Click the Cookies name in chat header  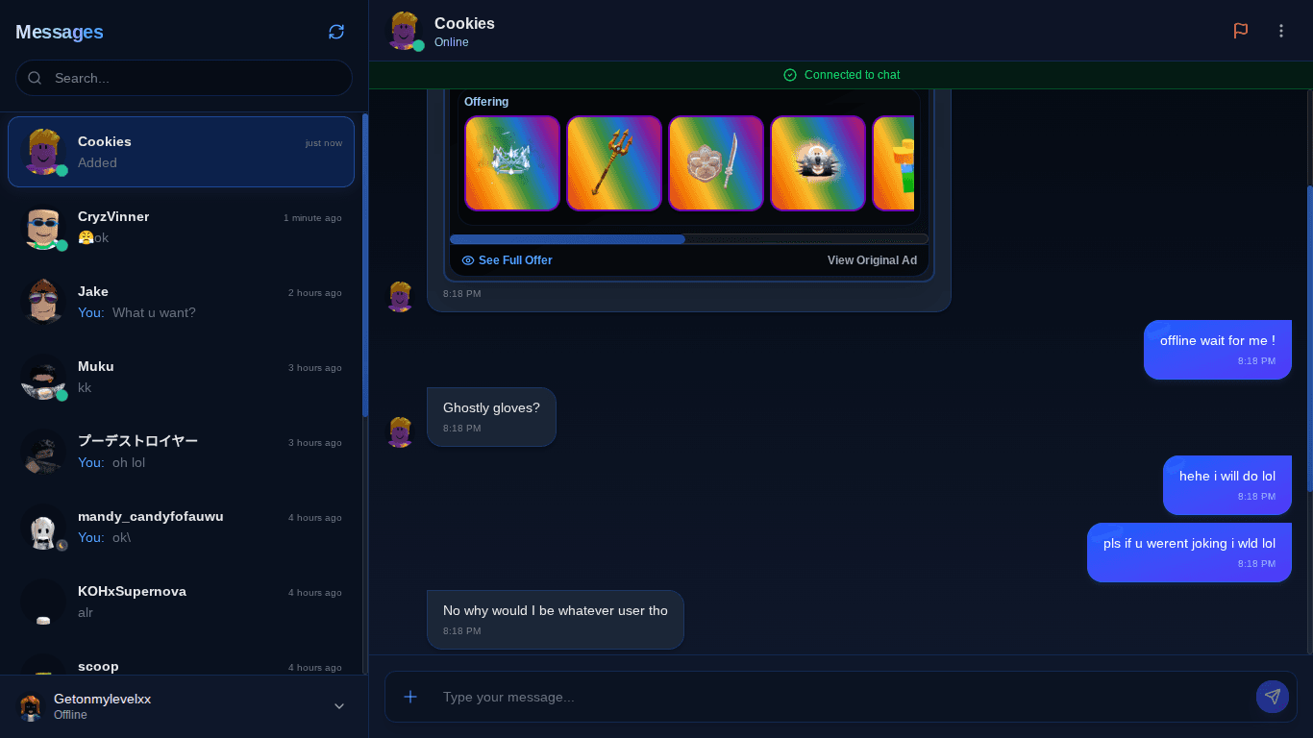(464, 23)
